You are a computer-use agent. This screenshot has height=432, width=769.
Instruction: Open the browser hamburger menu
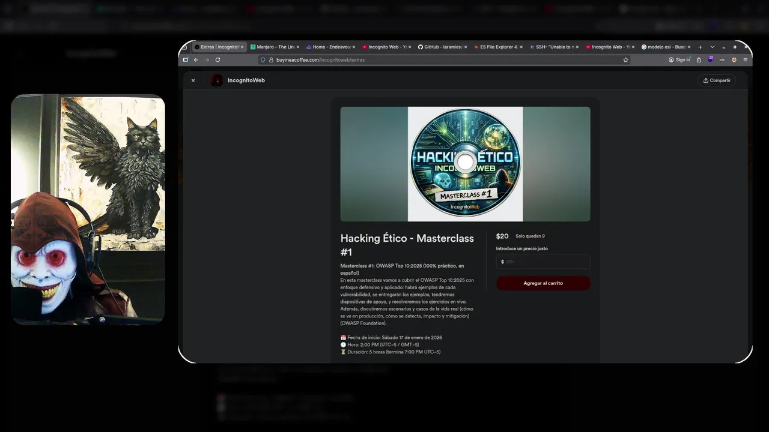coord(745,60)
